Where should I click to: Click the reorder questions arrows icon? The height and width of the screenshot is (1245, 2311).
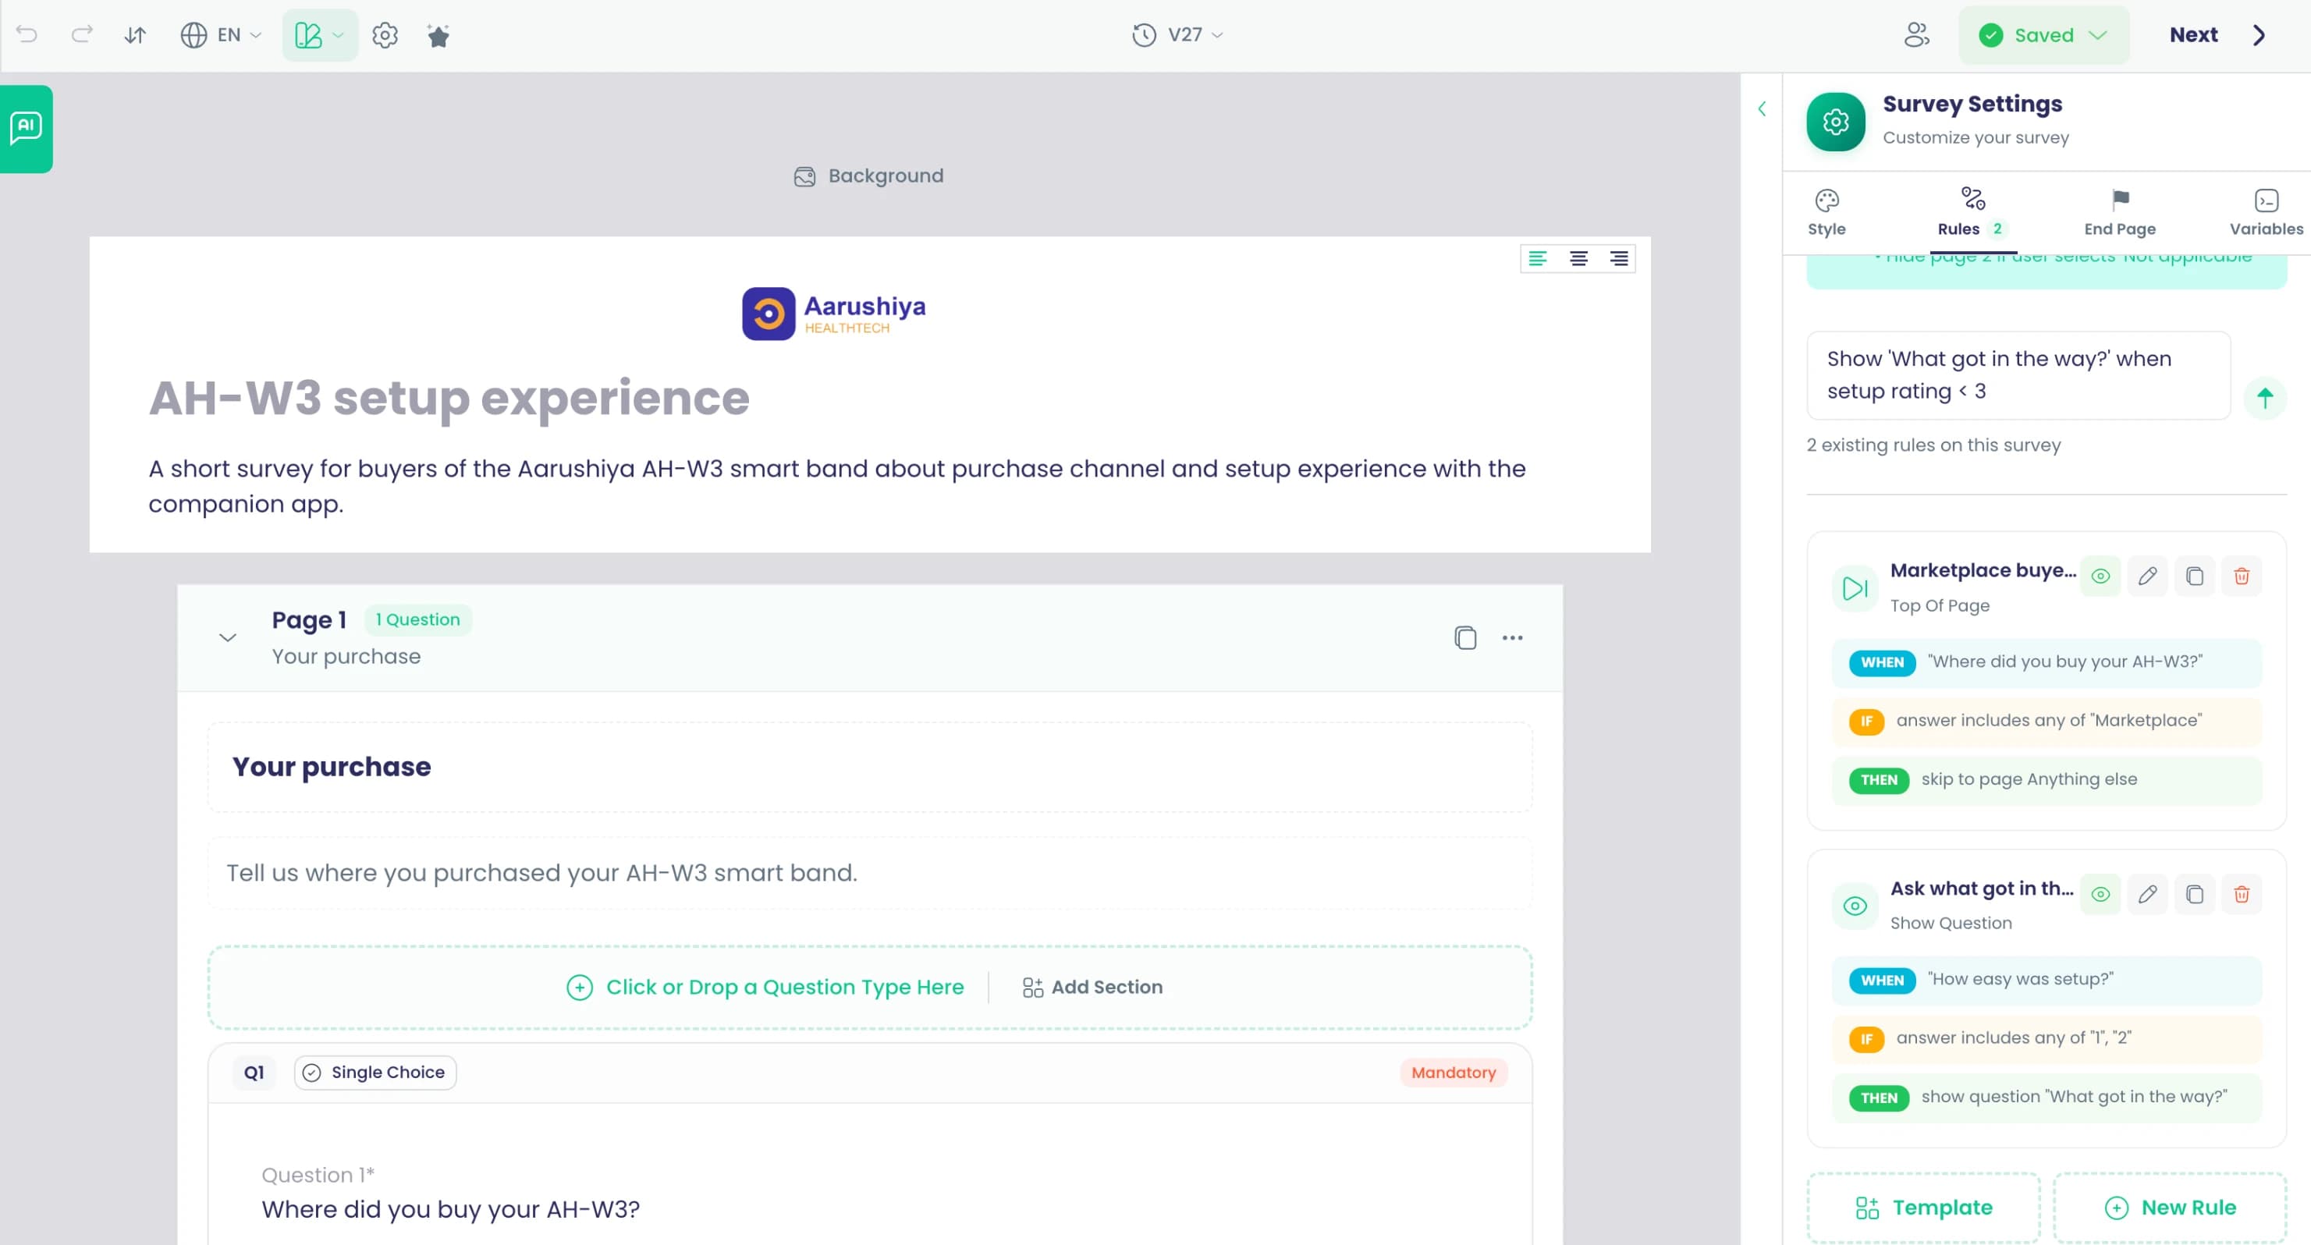[x=134, y=35]
